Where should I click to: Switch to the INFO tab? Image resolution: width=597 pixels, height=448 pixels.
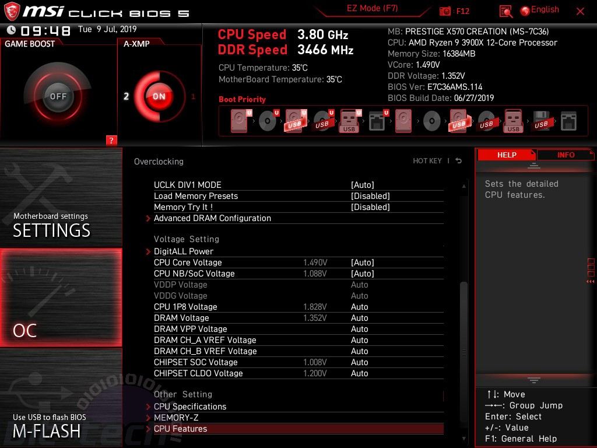pyautogui.click(x=566, y=155)
